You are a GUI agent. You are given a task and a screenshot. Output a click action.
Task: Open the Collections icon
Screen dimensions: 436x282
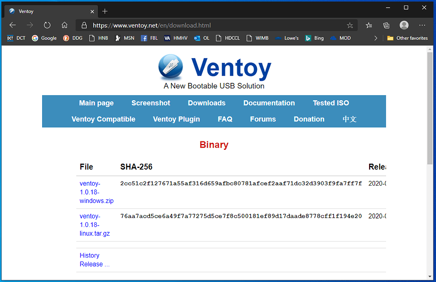(x=386, y=26)
